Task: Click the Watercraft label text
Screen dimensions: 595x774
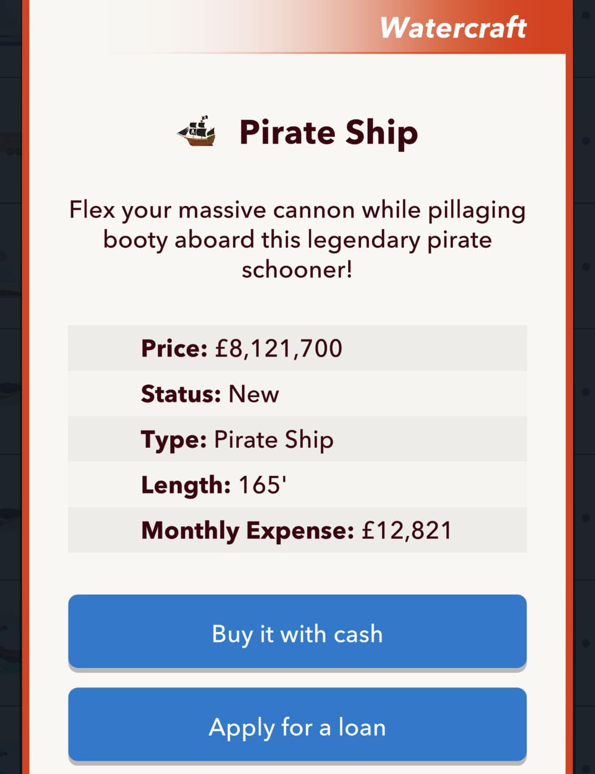Action: point(454,27)
